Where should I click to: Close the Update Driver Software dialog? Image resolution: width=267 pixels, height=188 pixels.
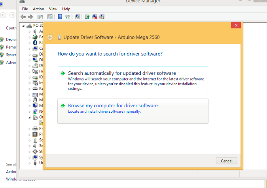pos(236,25)
